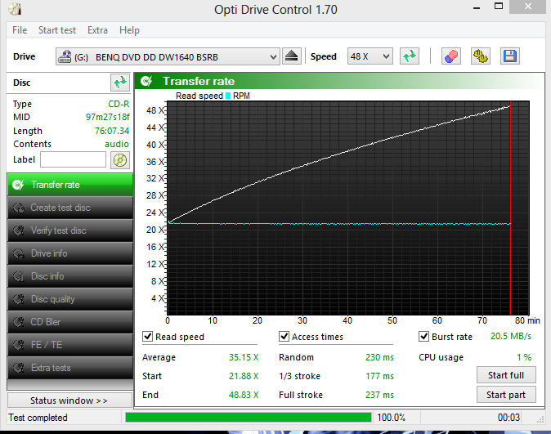The height and width of the screenshot is (434, 551).
Task: Click the drive icon beside (G:) label
Action: tap(65, 56)
